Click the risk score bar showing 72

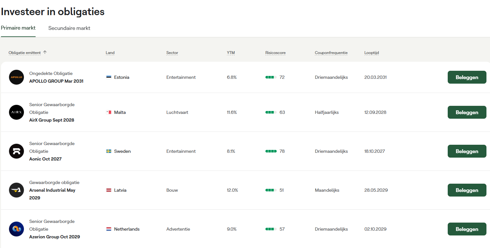click(x=271, y=77)
